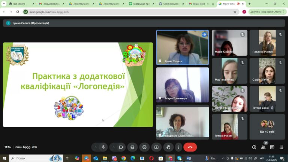Switch to the Вхідні (599) Gmail tab
This screenshot has height=162, width=288.
[x=201, y=4]
